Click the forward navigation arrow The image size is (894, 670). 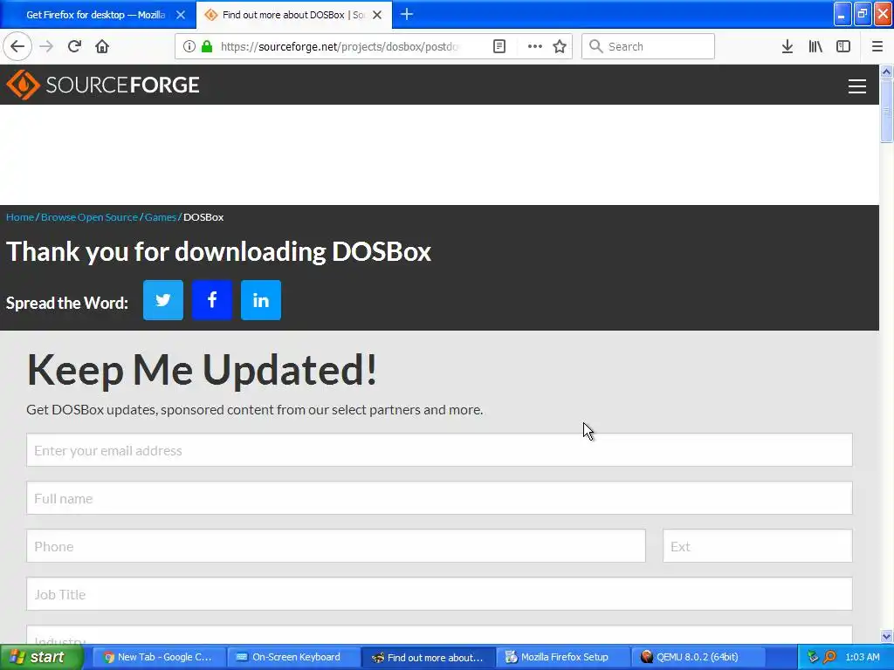click(x=46, y=46)
